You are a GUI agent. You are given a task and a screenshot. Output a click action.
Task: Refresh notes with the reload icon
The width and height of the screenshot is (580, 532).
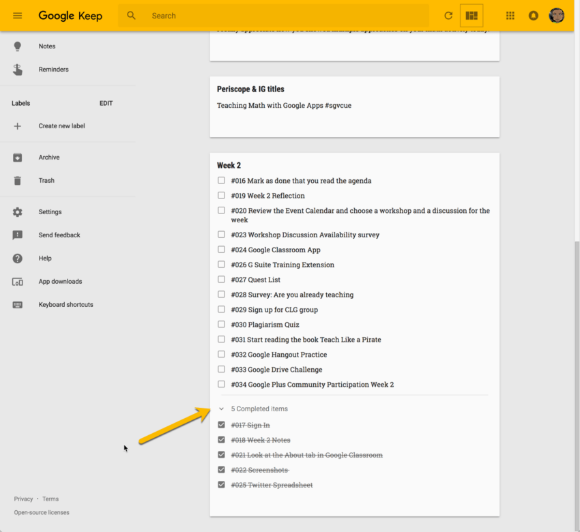[x=448, y=16]
